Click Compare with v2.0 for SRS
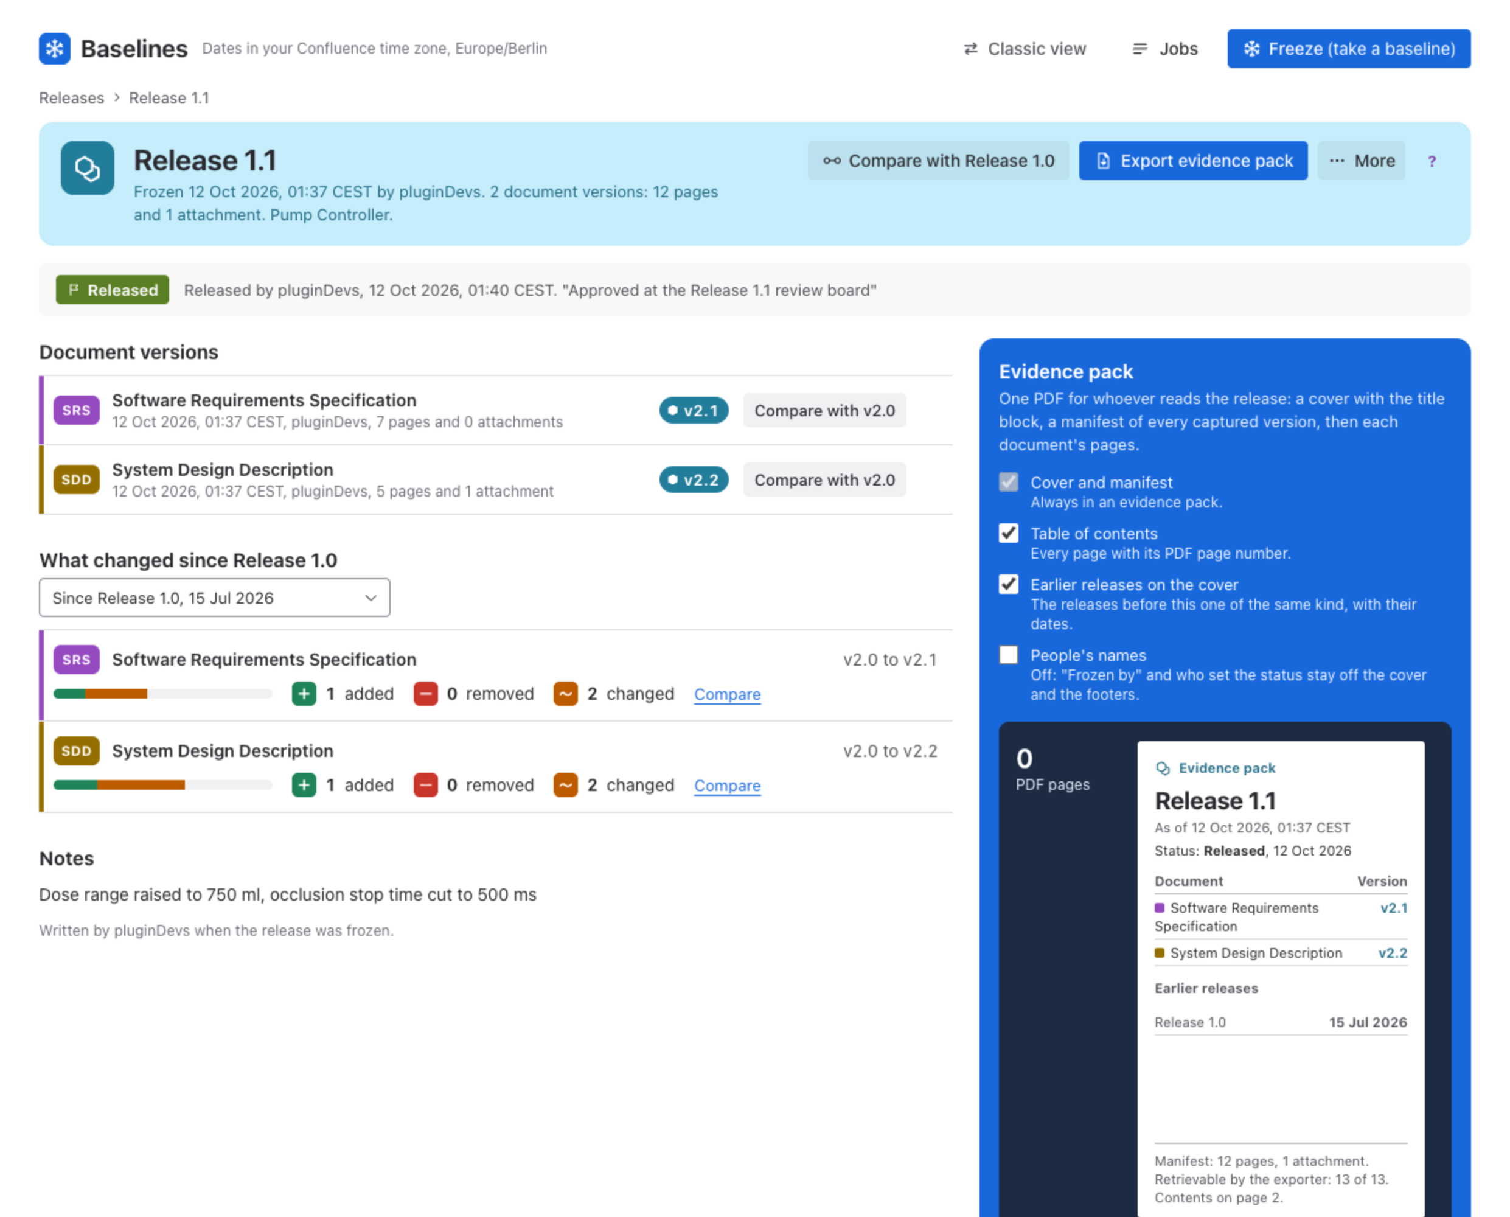The height and width of the screenshot is (1217, 1510). click(x=825, y=411)
